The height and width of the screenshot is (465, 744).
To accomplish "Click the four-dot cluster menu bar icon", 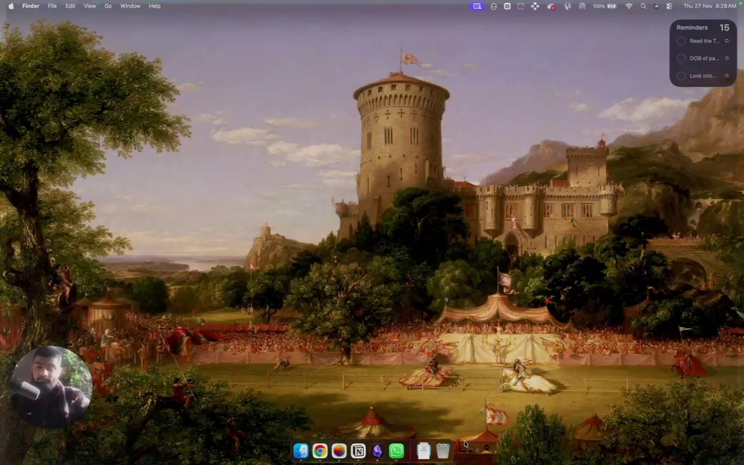I will (x=535, y=6).
